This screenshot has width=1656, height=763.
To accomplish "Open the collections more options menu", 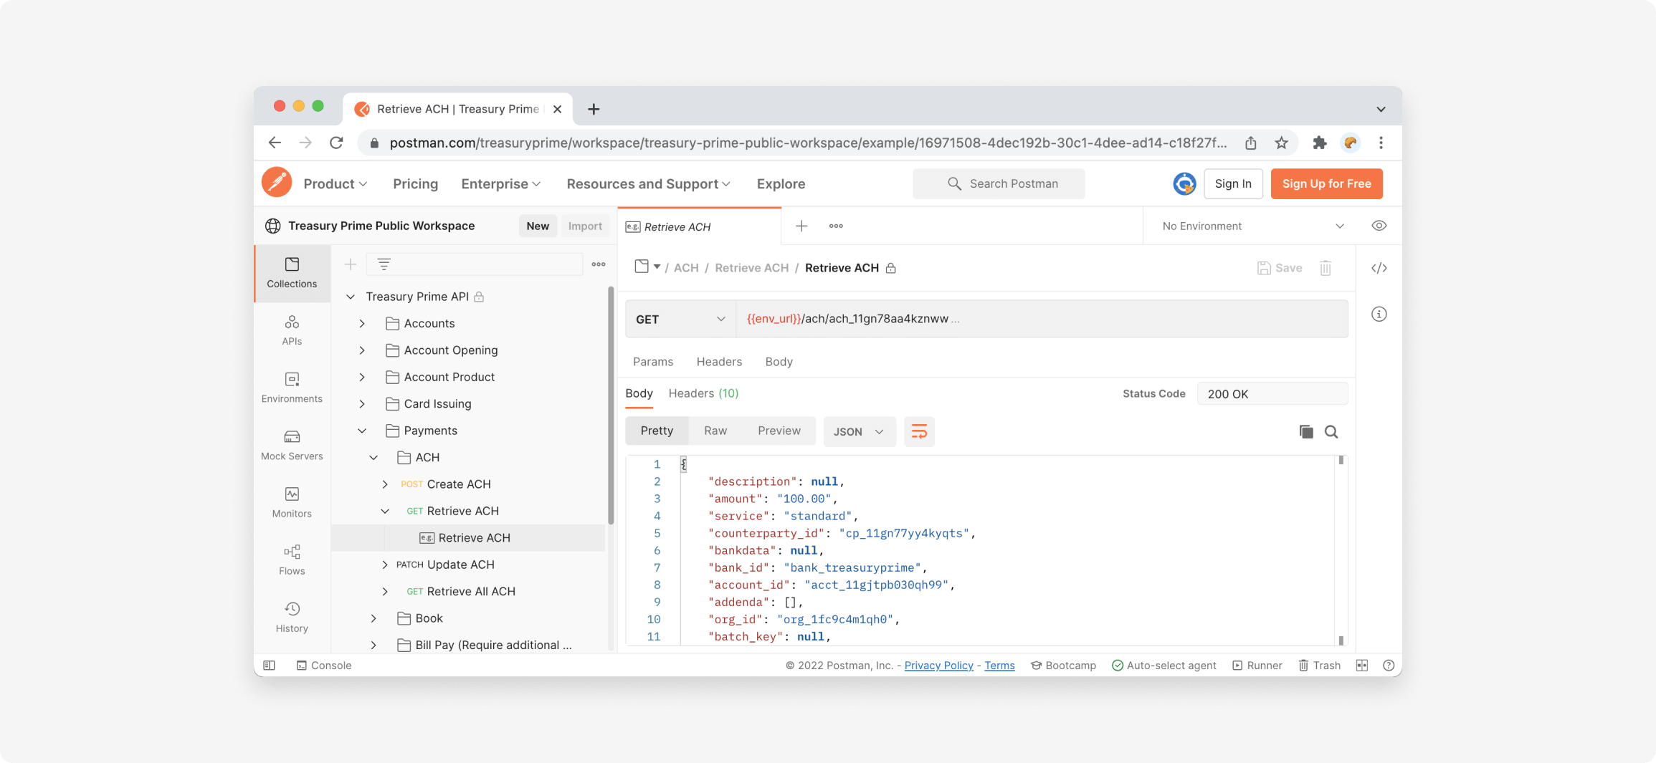I will pyautogui.click(x=599, y=264).
